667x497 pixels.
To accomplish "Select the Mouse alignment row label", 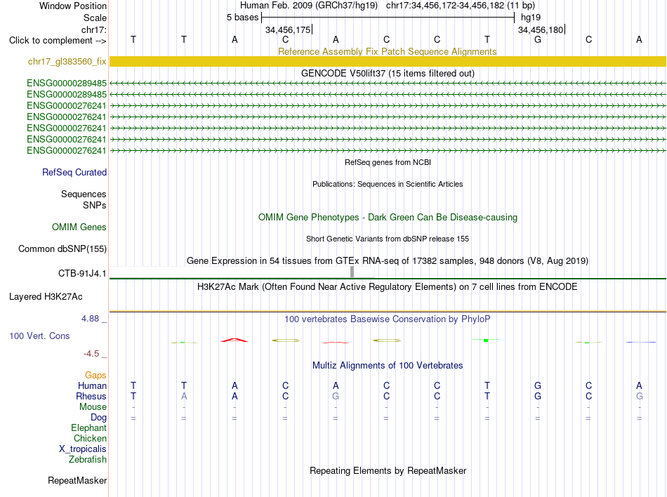I will click(x=93, y=407).
